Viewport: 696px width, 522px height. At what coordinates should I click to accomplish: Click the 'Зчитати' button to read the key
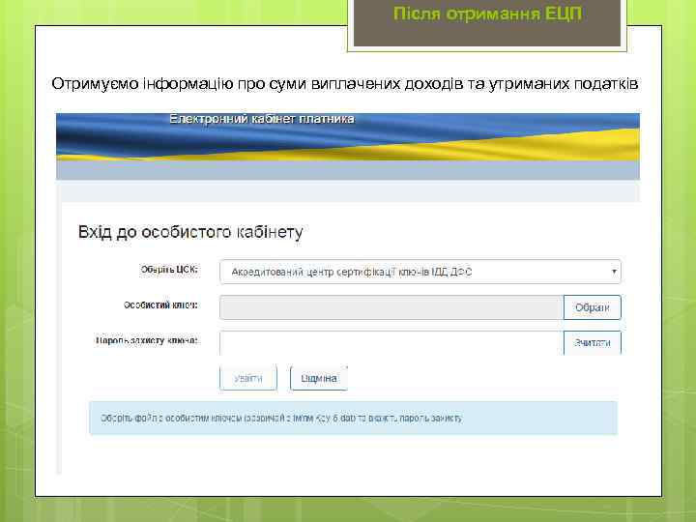(593, 342)
